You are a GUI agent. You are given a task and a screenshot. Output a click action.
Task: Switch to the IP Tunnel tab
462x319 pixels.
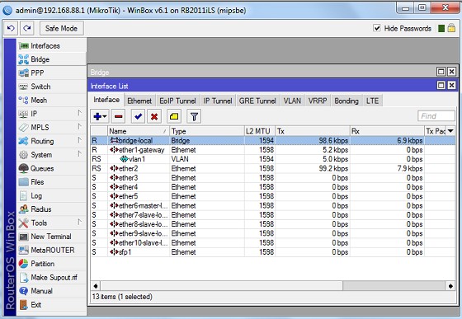coord(218,101)
